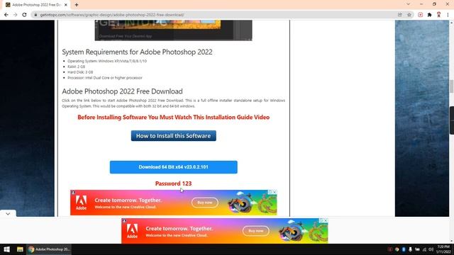This screenshot has width=454, height=255.
Task: Click the page vertical scrollbar thumb
Action: (451, 86)
